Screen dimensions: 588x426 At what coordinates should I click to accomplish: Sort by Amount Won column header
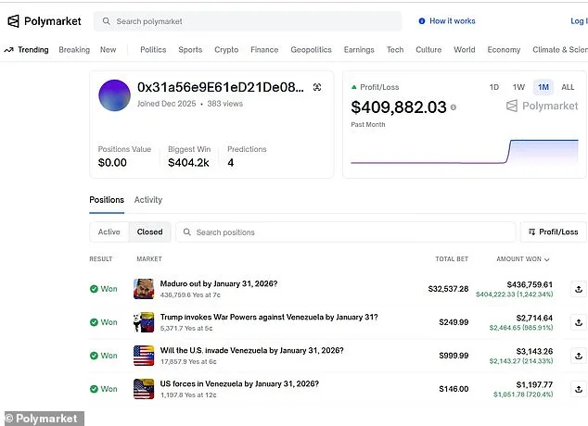tap(523, 259)
